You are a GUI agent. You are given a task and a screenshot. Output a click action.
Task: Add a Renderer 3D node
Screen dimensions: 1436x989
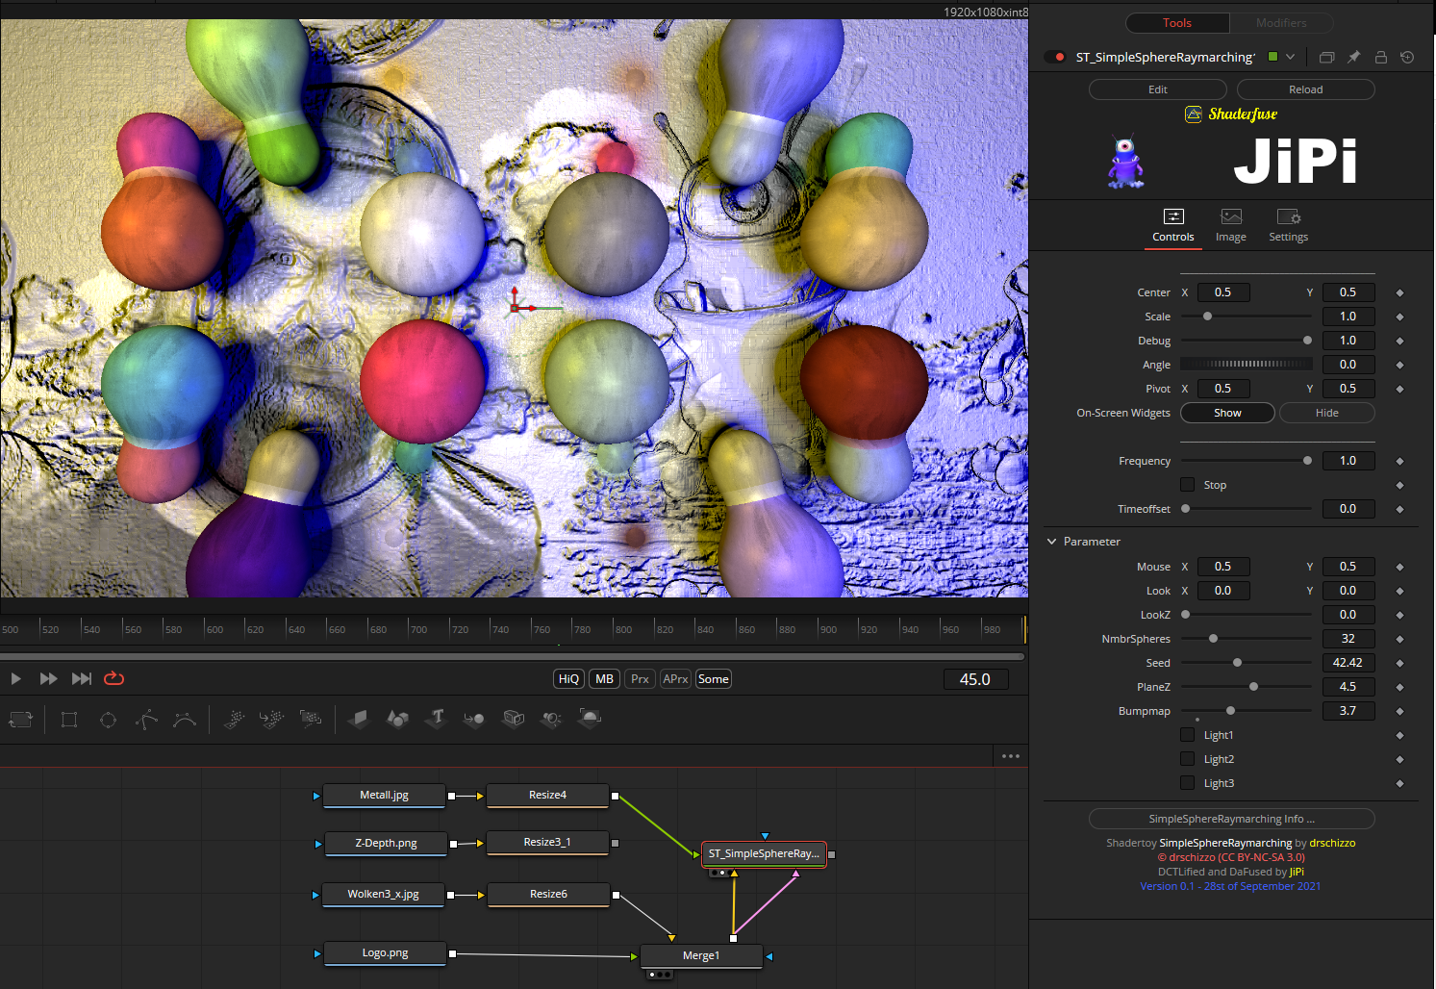[x=590, y=719]
